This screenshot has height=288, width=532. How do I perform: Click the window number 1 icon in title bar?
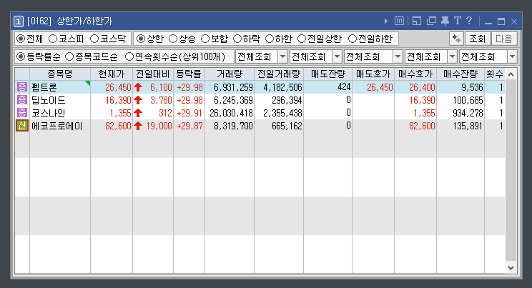[19, 21]
